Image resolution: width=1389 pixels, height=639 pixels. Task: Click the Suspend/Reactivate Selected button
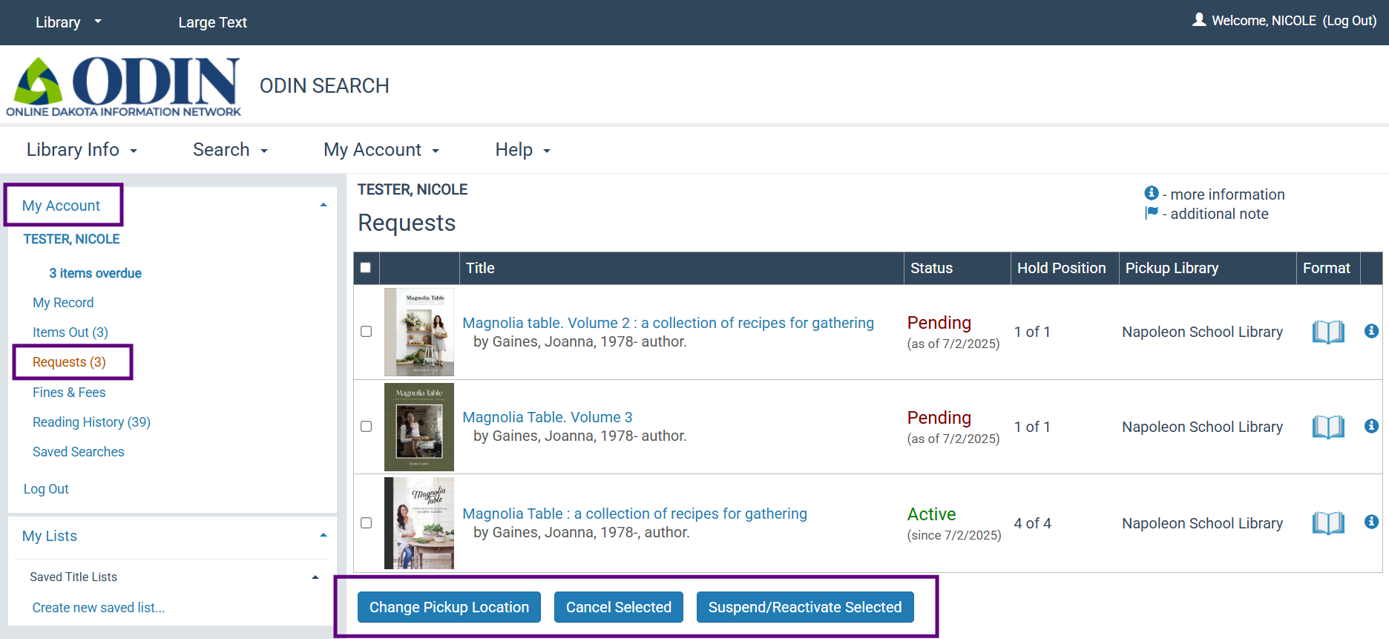click(805, 607)
